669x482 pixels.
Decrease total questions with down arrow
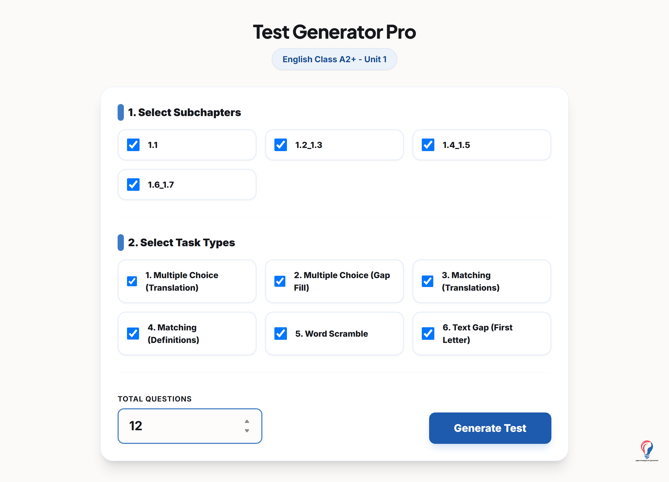[247, 431]
